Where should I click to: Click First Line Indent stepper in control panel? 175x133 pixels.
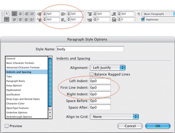click(x=44, y=20)
